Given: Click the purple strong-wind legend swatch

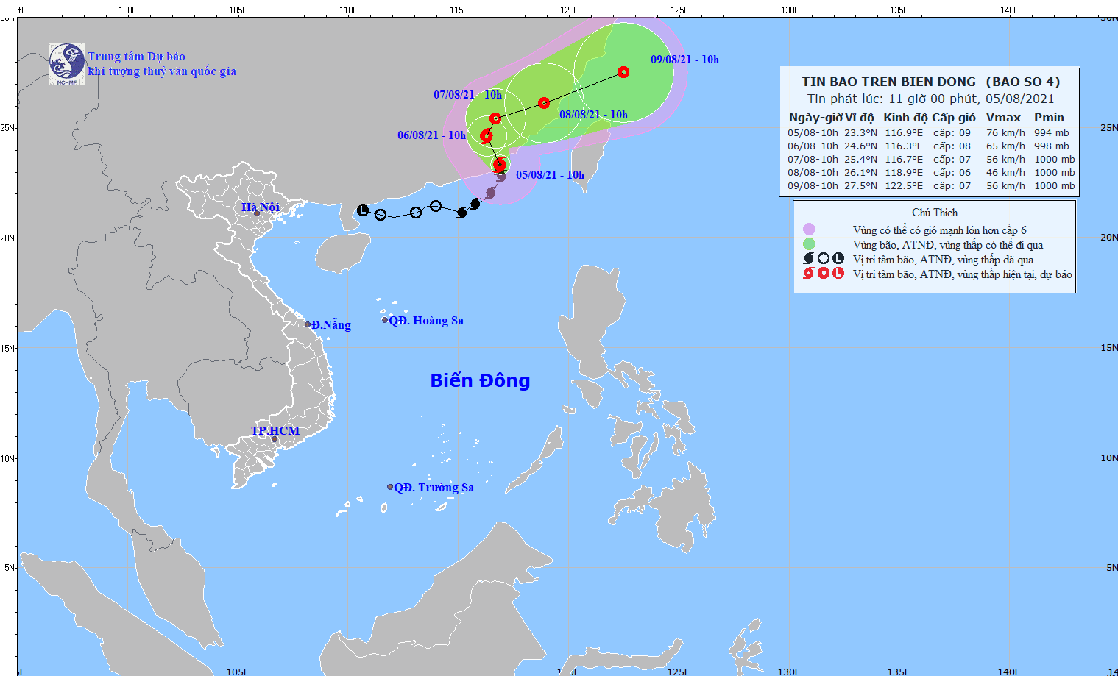Looking at the screenshot, I should 809,230.
